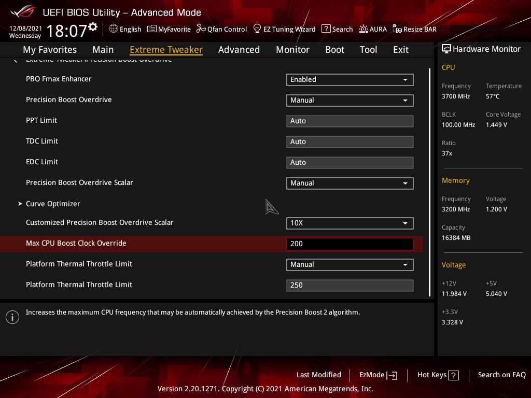
Task: Expand the Curve Optimizer submenu
Action: (x=53, y=204)
